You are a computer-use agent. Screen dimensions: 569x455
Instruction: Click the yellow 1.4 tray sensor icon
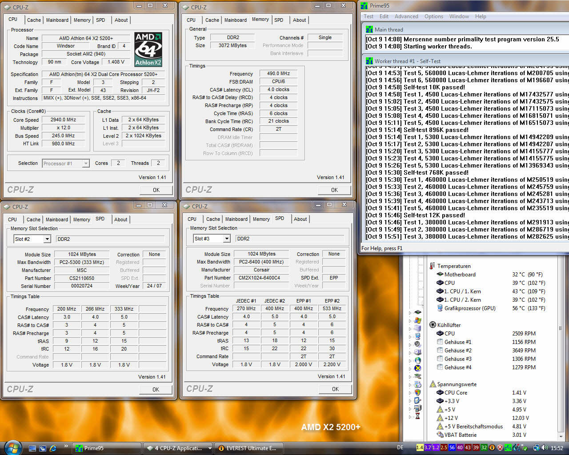coord(420,447)
